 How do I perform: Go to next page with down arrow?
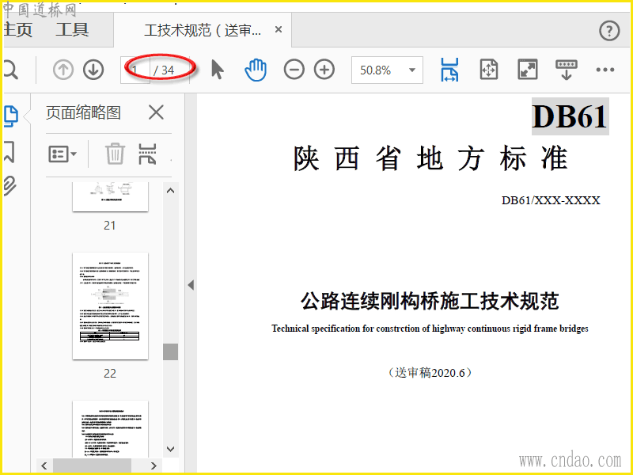(93, 70)
